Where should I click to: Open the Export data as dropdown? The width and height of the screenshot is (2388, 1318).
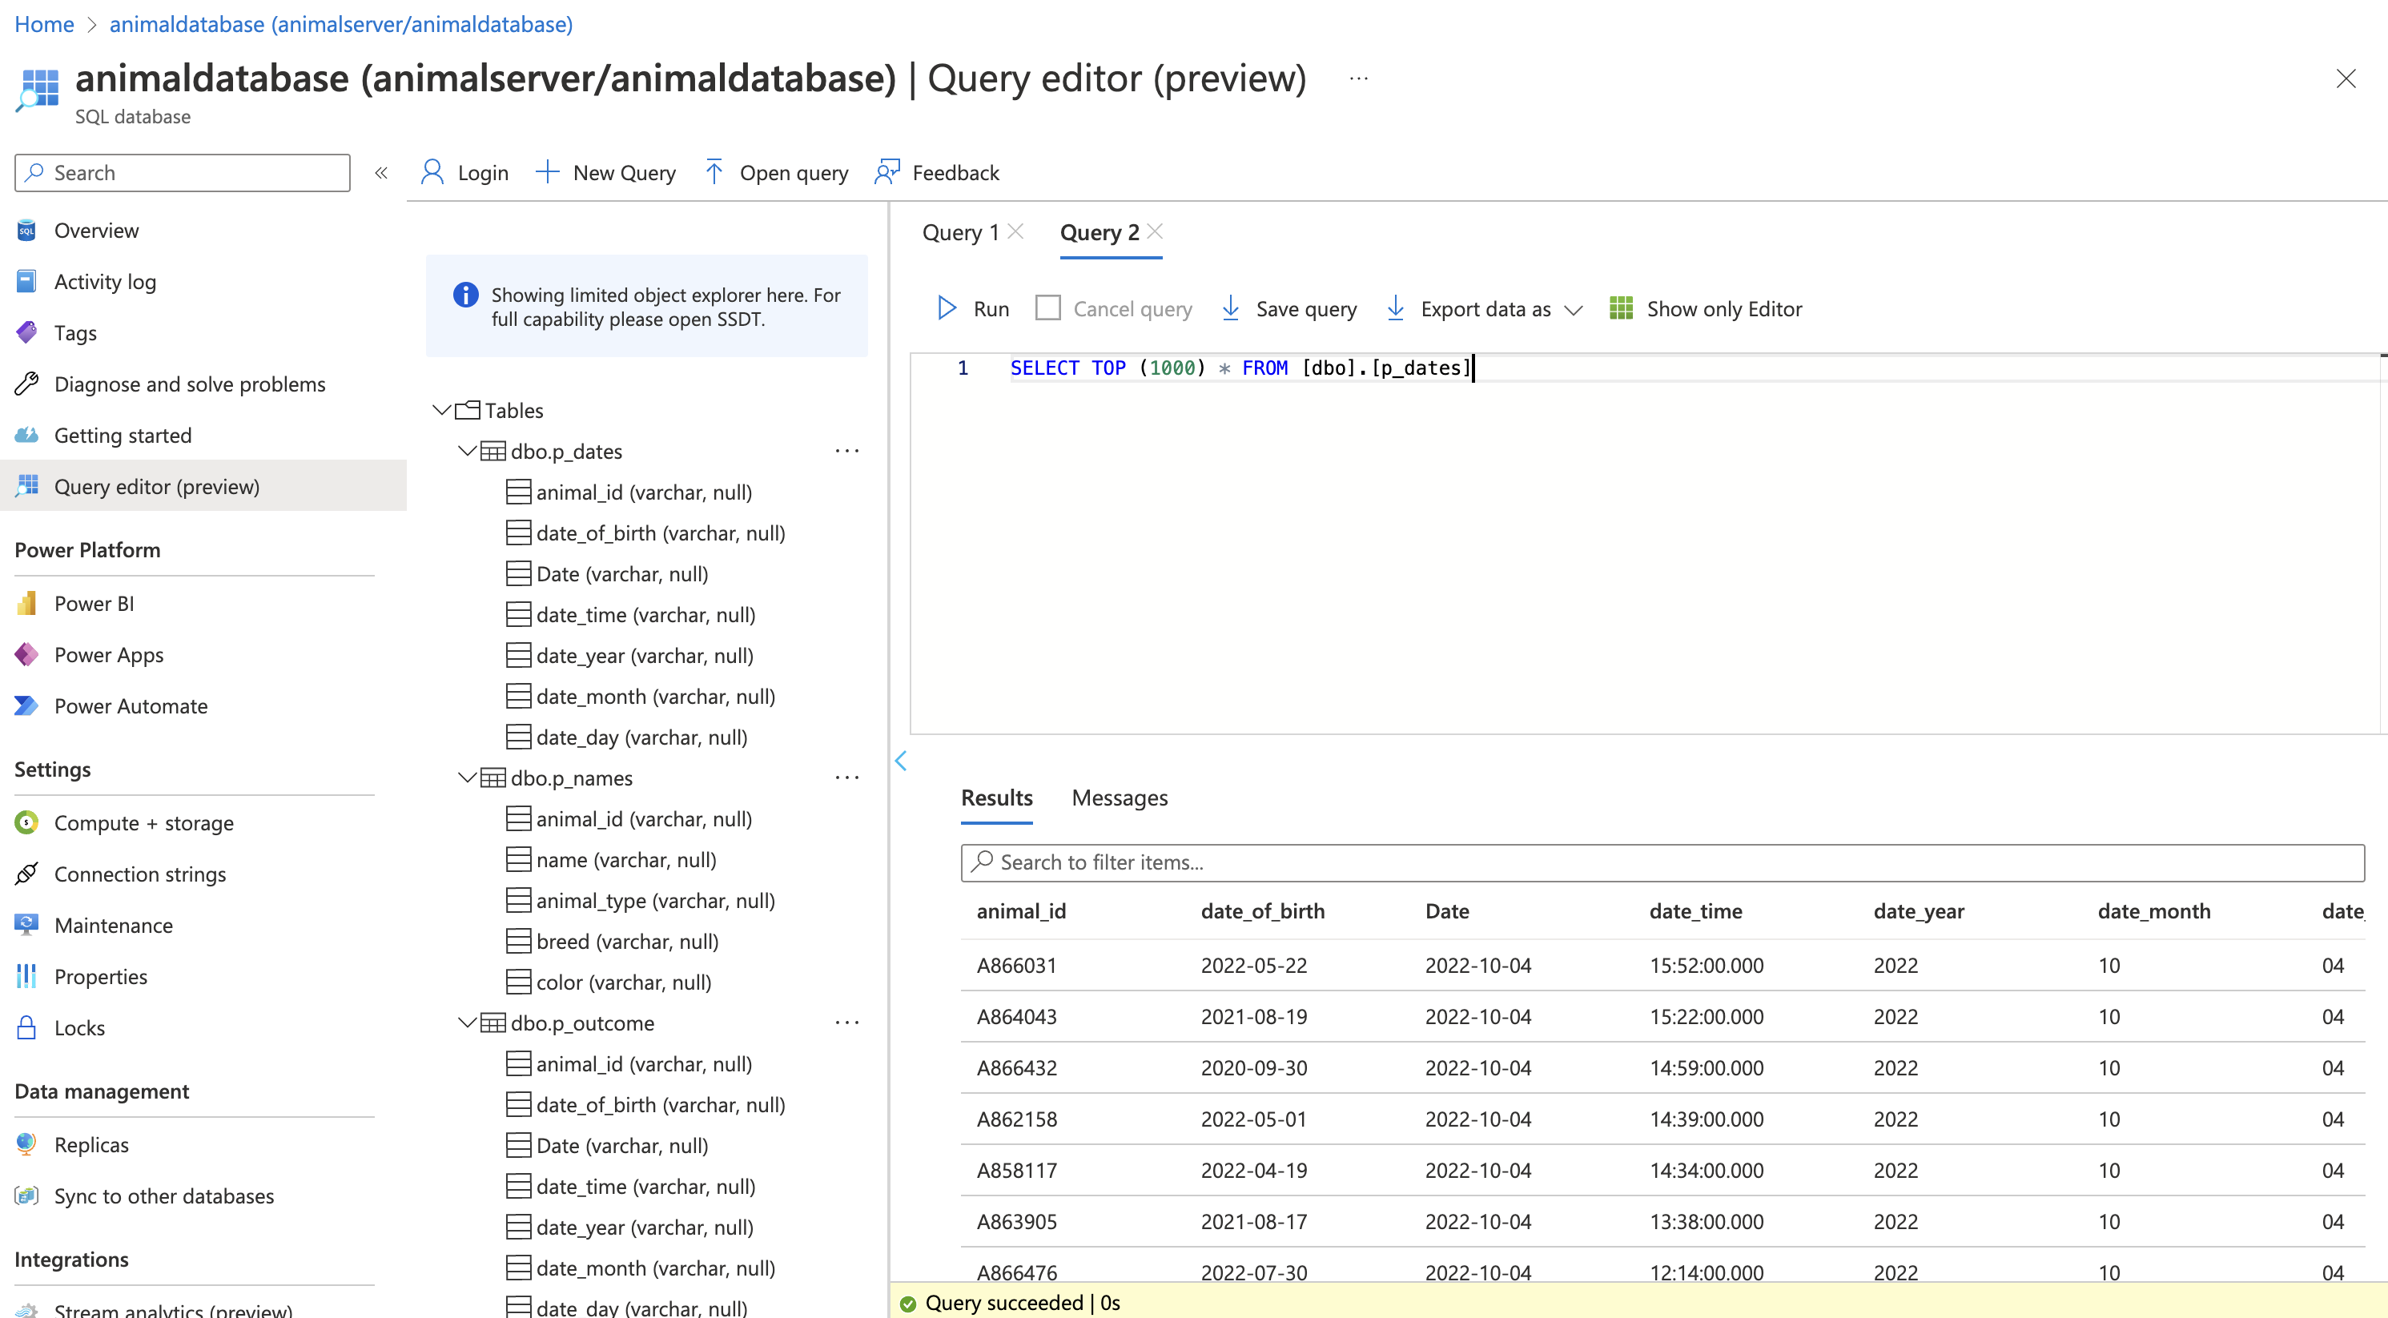(1576, 310)
